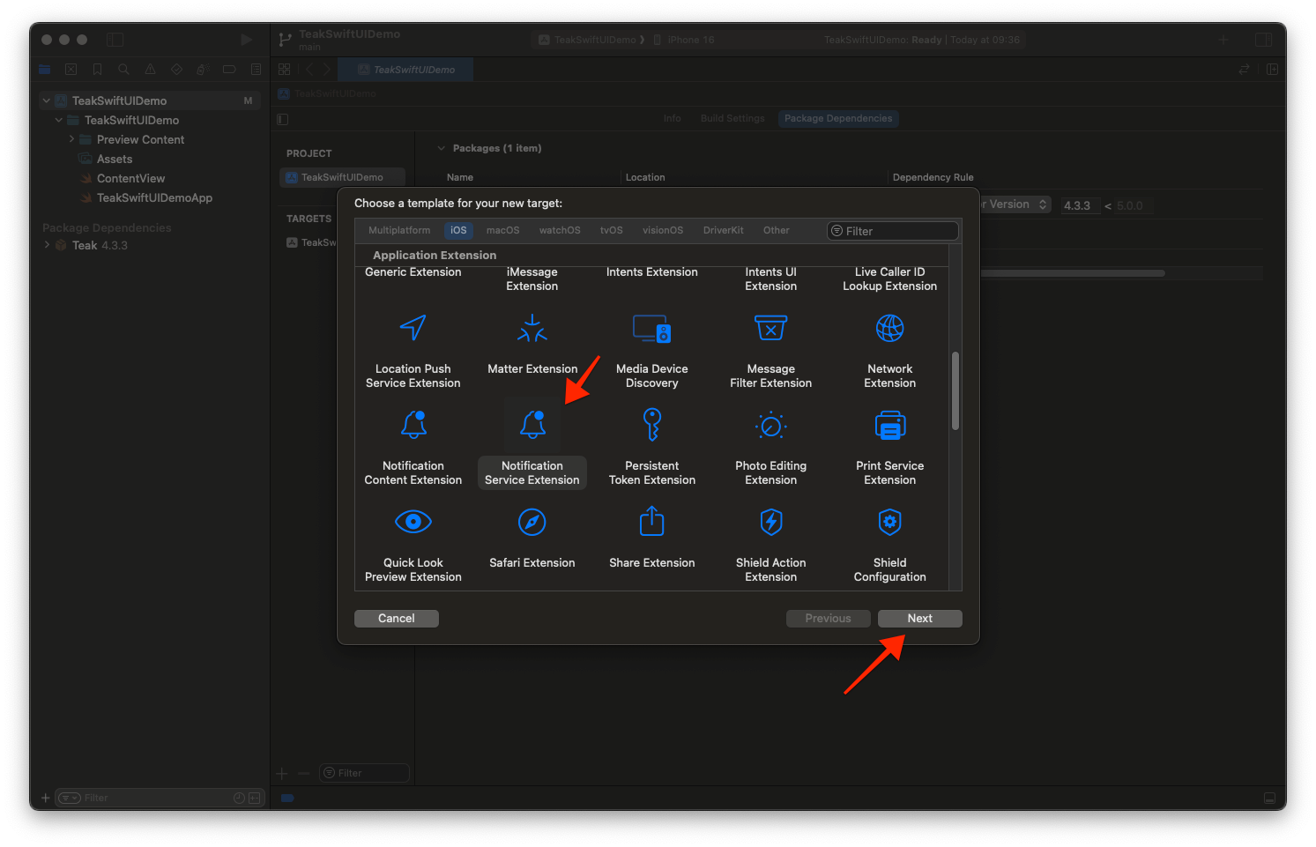Image resolution: width=1316 pixels, height=847 pixels.
Task: Click the targets Filter field
Action: coord(364,773)
